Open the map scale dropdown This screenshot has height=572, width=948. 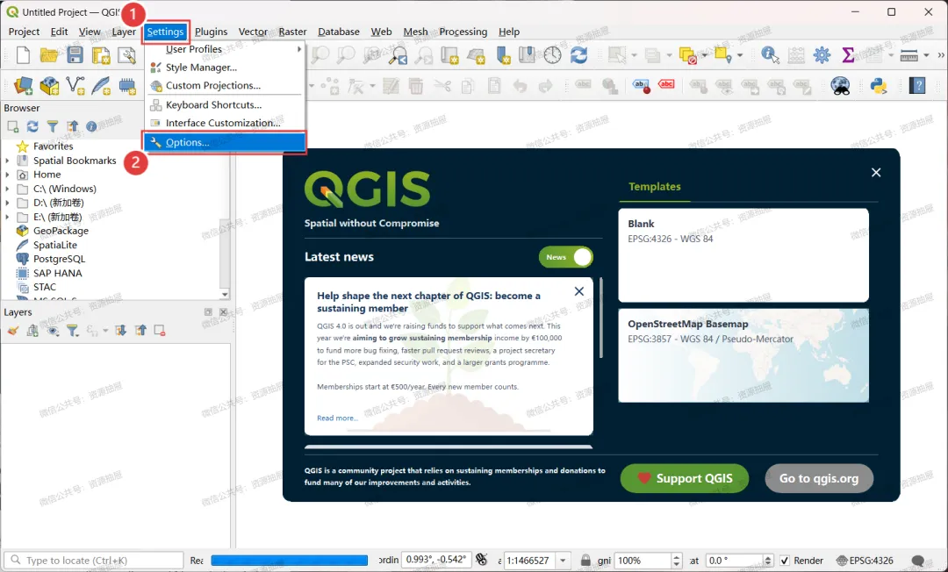pyautogui.click(x=563, y=561)
